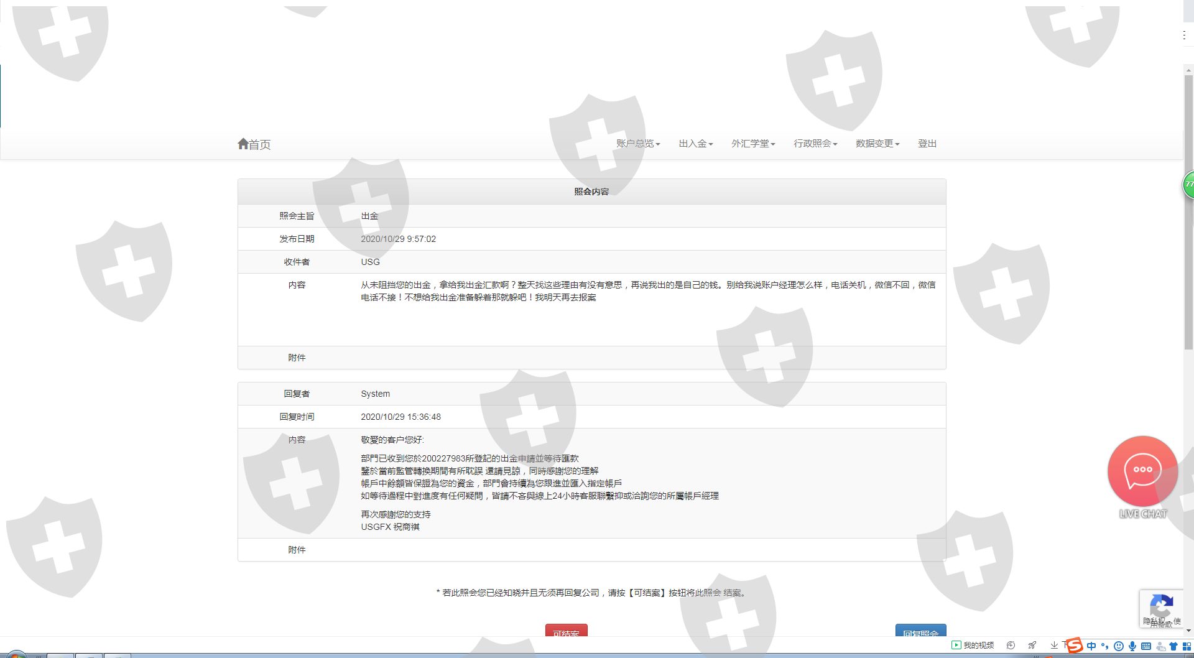Expand the 外汇学堂 dropdown menu
Image resolution: width=1194 pixels, height=658 pixels.
click(753, 144)
